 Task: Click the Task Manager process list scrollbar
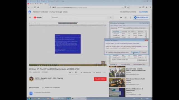pyautogui.click(x=146, y=34)
